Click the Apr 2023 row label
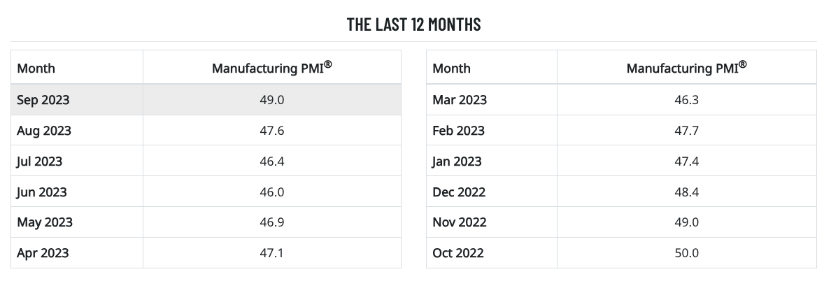Image resolution: width=831 pixels, height=281 pixels. pyautogui.click(x=43, y=253)
